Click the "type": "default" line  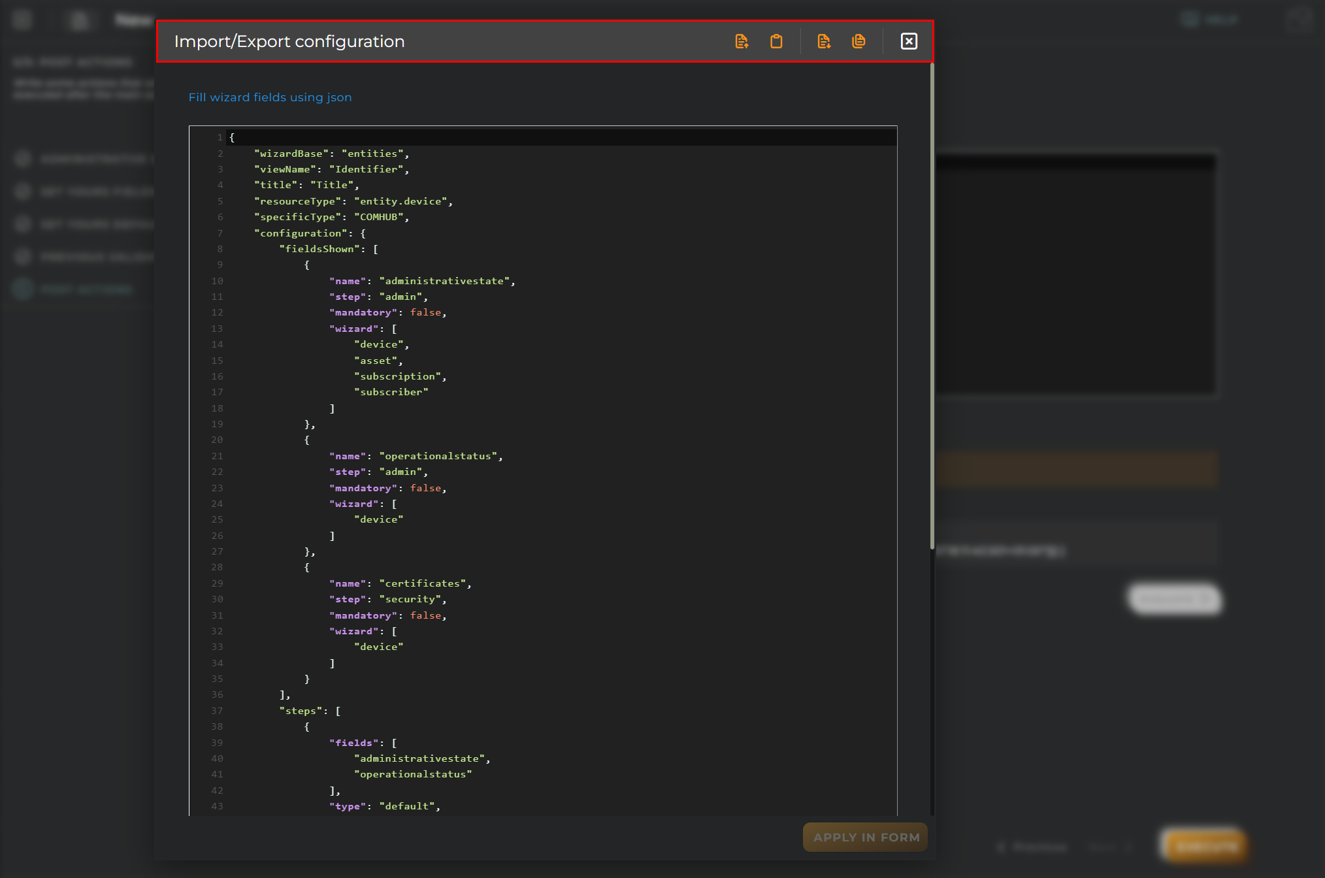coord(385,806)
